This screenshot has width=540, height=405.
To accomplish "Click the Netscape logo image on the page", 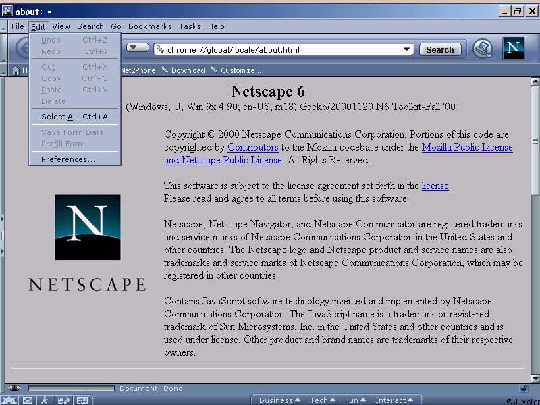I will click(x=88, y=227).
